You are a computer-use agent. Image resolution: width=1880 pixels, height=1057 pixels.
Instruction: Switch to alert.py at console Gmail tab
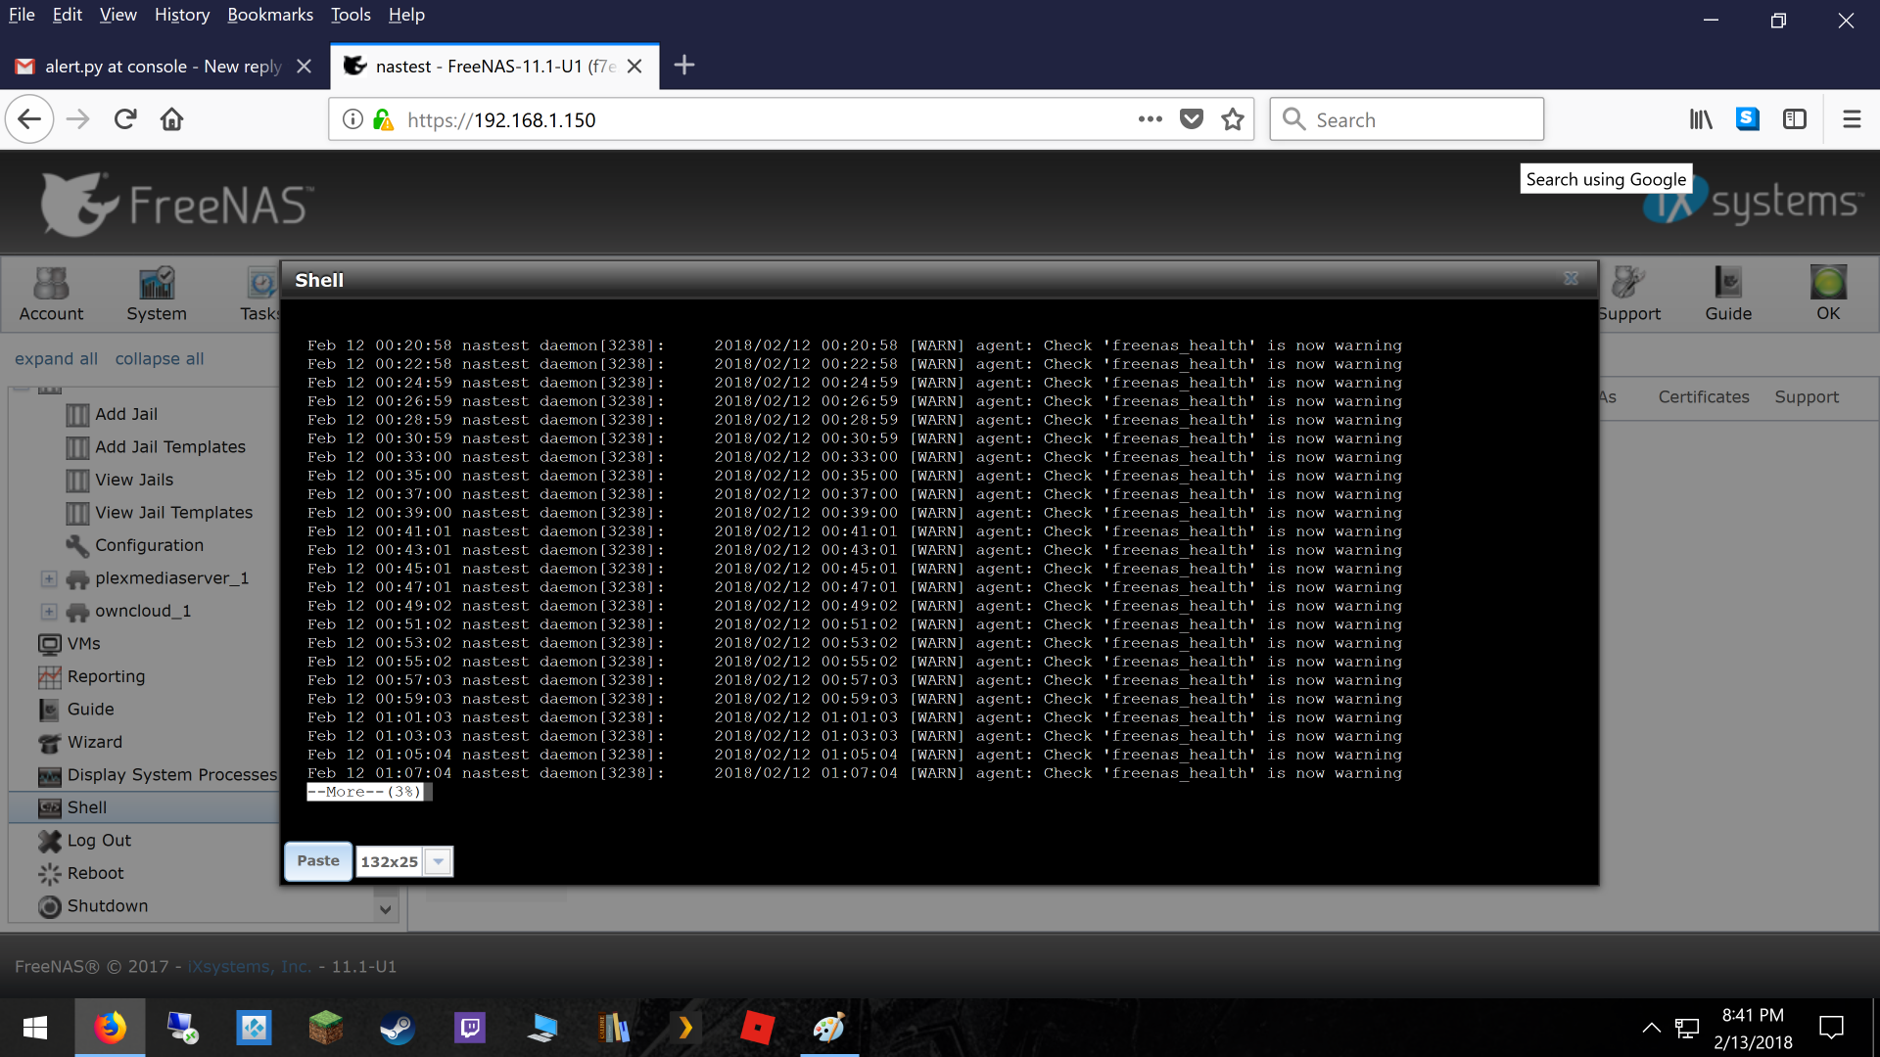point(162,67)
